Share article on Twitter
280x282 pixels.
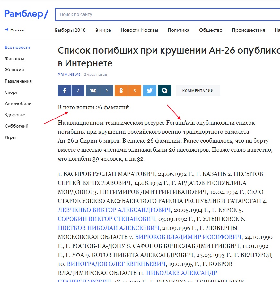point(149,91)
